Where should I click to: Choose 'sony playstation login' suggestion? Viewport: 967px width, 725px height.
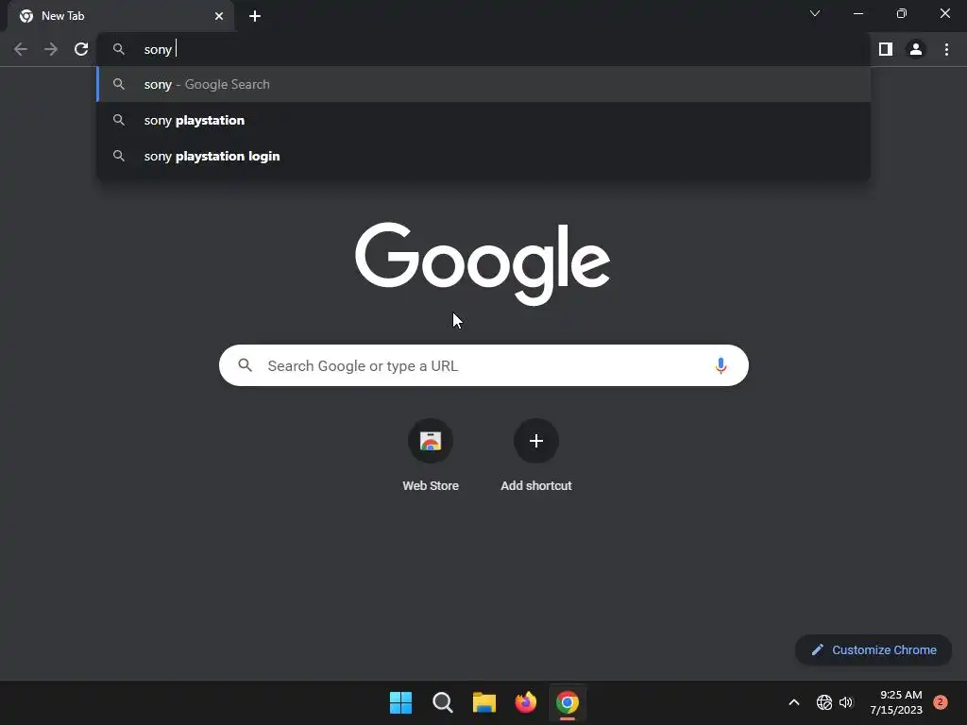(483, 156)
